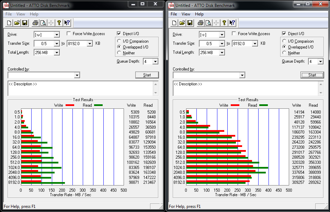Select Neither radio in left window
The image size is (330, 212).
119,53
